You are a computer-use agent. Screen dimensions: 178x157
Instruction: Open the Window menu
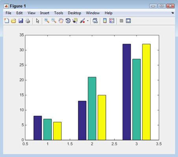pos(93,13)
